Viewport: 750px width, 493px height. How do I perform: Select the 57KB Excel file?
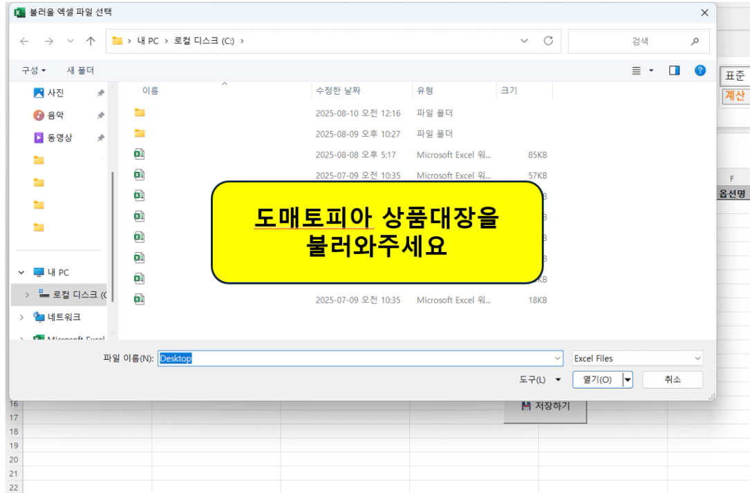[x=341, y=175]
